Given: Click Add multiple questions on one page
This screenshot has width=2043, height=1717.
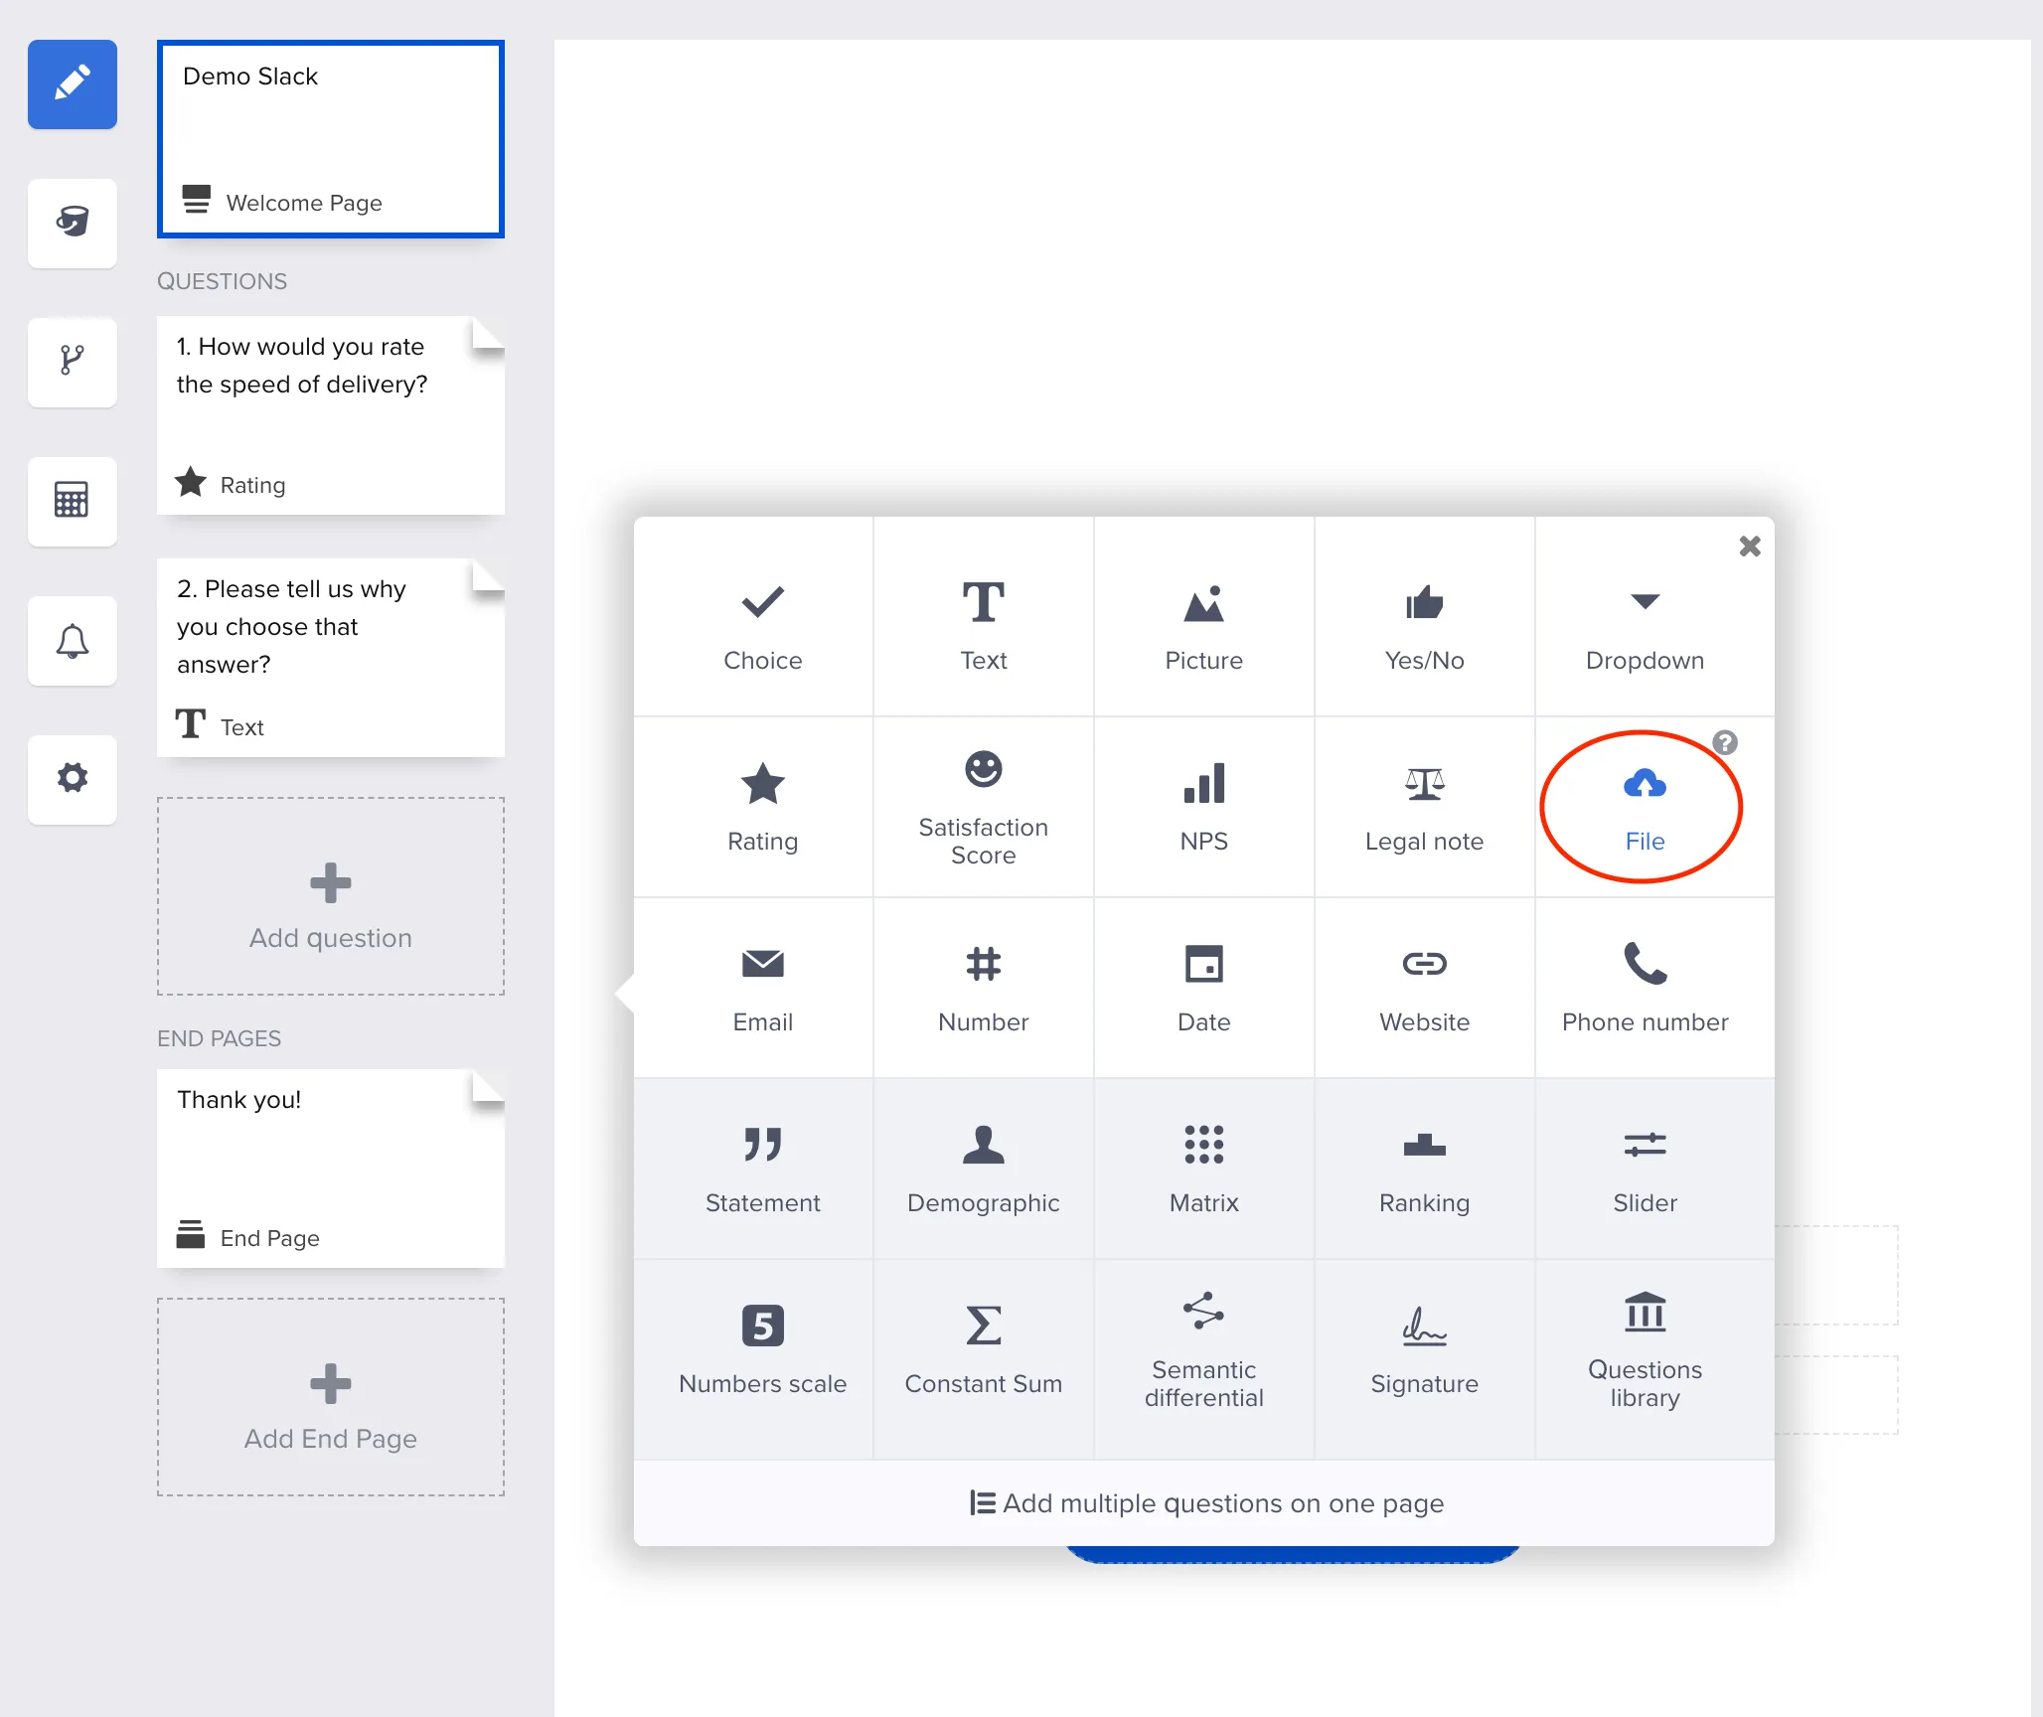Looking at the screenshot, I should pos(1204,1502).
